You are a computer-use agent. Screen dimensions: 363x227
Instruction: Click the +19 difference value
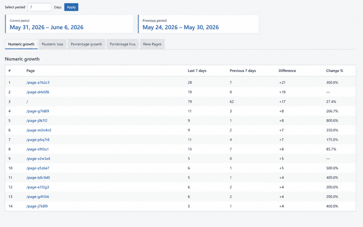282,92
